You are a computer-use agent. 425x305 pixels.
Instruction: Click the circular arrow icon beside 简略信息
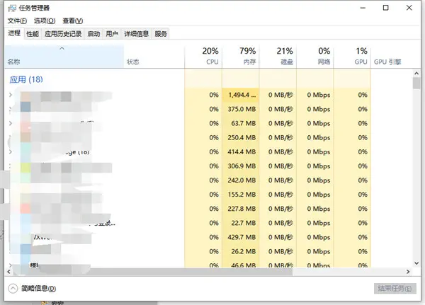(13, 288)
